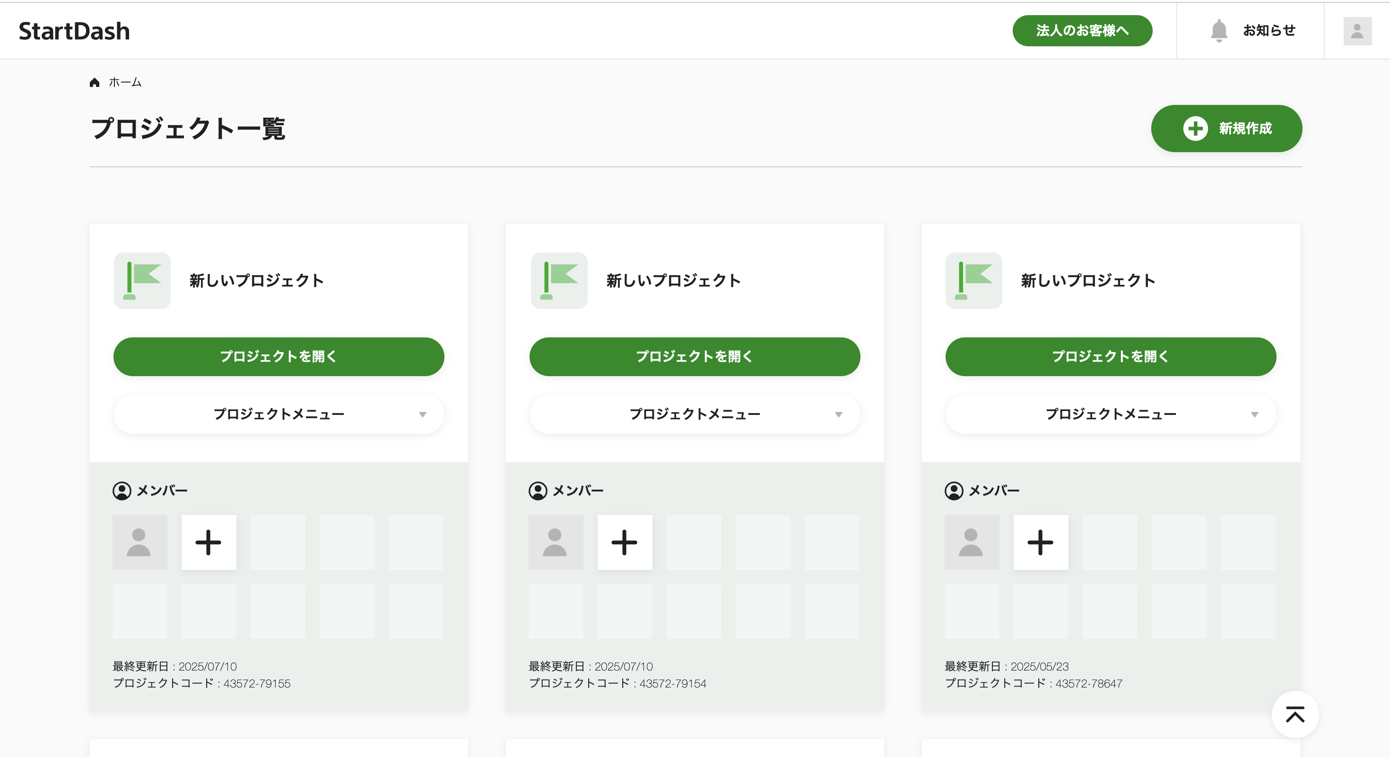Click scroll-to-top arrow button

1294,714
